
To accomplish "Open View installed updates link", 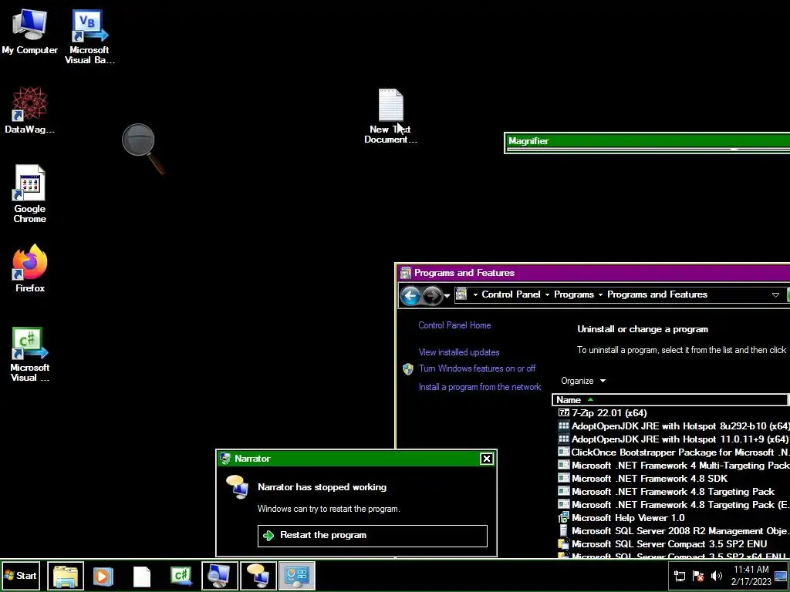I will [459, 352].
